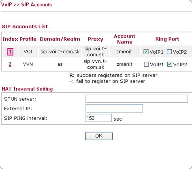This screenshot has height=169, width=192.
Task: Select the SIP PING interval field
Action: (98, 118)
